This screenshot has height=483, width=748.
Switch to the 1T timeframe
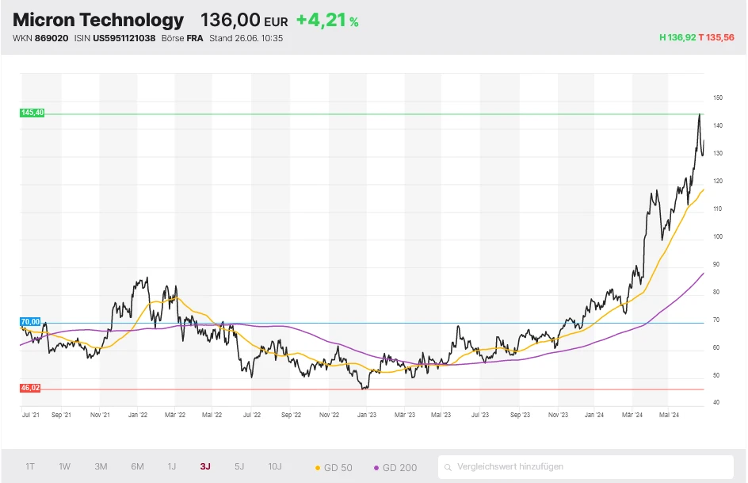tap(29, 467)
